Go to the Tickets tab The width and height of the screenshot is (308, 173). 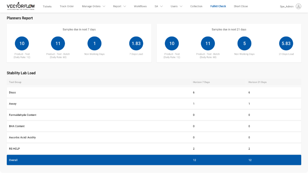tap(47, 6)
